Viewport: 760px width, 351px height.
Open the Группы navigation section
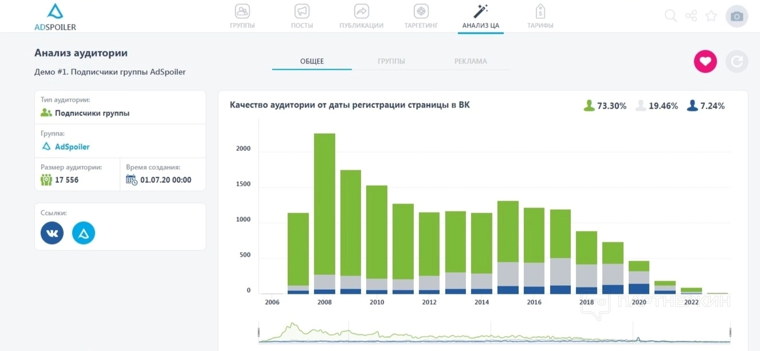(242, 17)
